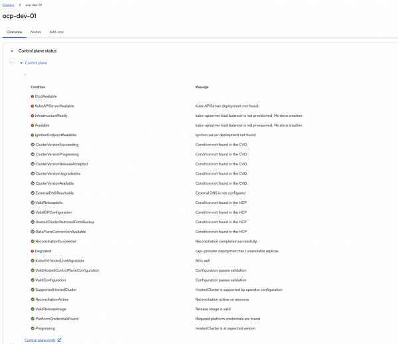
Task: Click the green check icon for ReconciliationActive
Action: 33,300
